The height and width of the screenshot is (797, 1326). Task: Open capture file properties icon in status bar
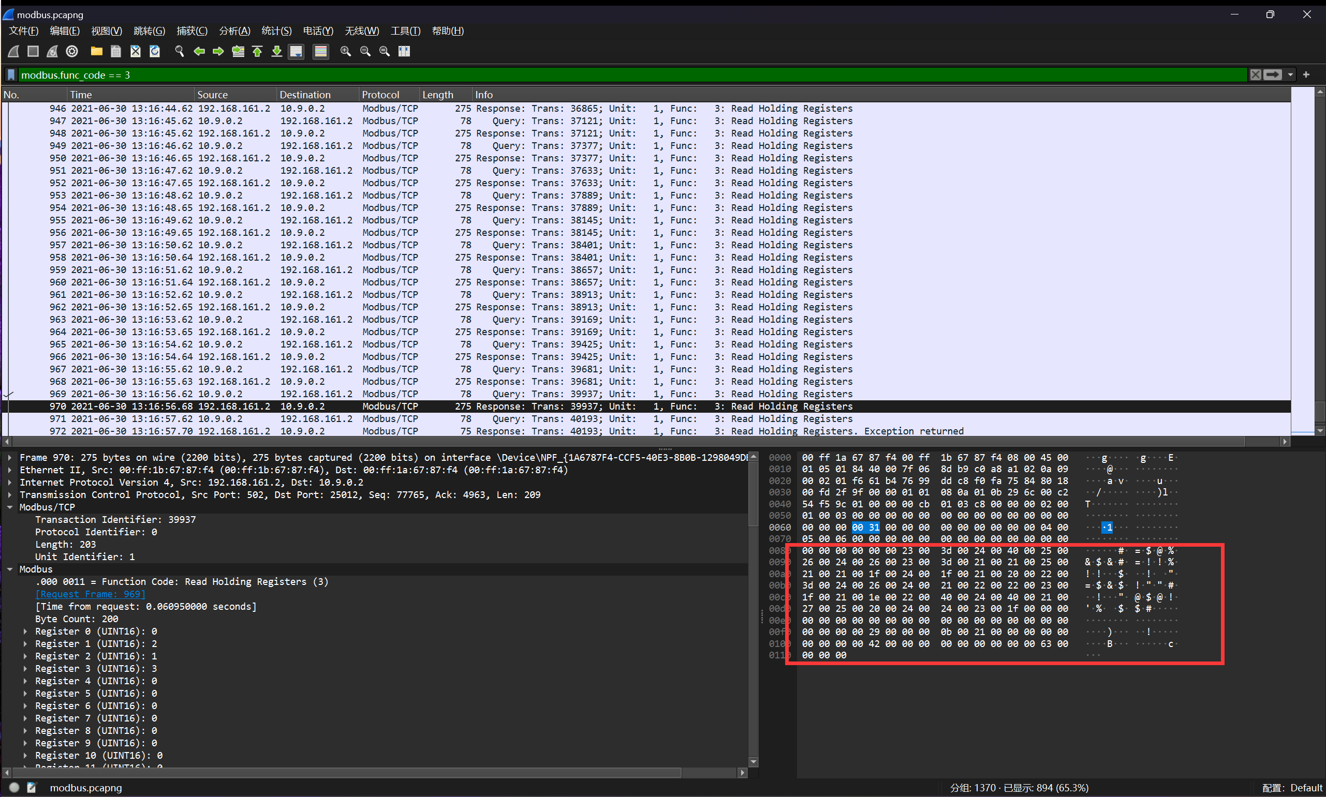[32, 788]
